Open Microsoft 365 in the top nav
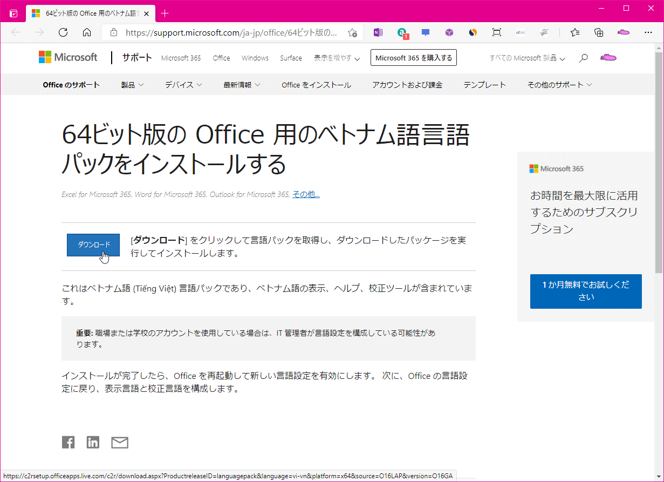The width and height of the screenshot is (664, 482). coord(181,58)
